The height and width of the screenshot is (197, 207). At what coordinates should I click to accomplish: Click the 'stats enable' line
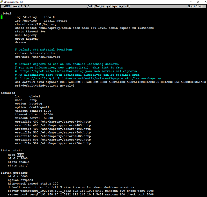pos(19,162)
